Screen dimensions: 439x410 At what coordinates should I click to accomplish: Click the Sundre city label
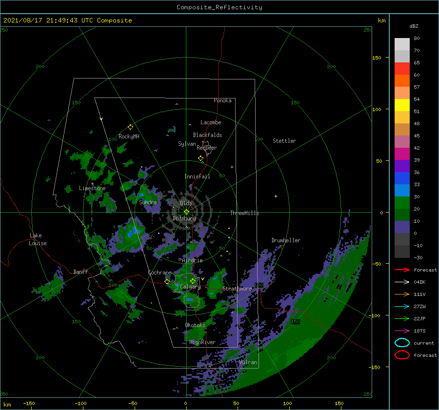coord(148,202)
